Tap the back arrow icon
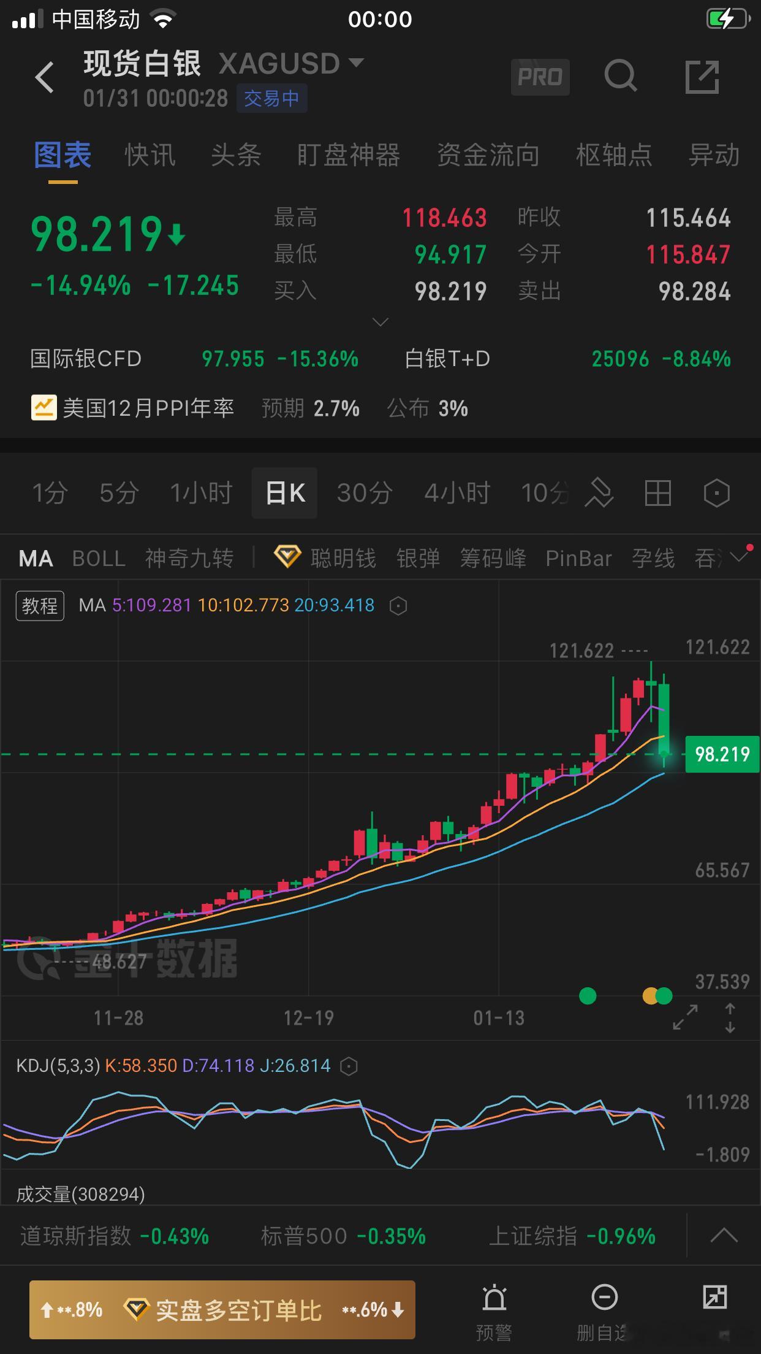This screenshot has height=1354, width=761. tap(45, 77)
